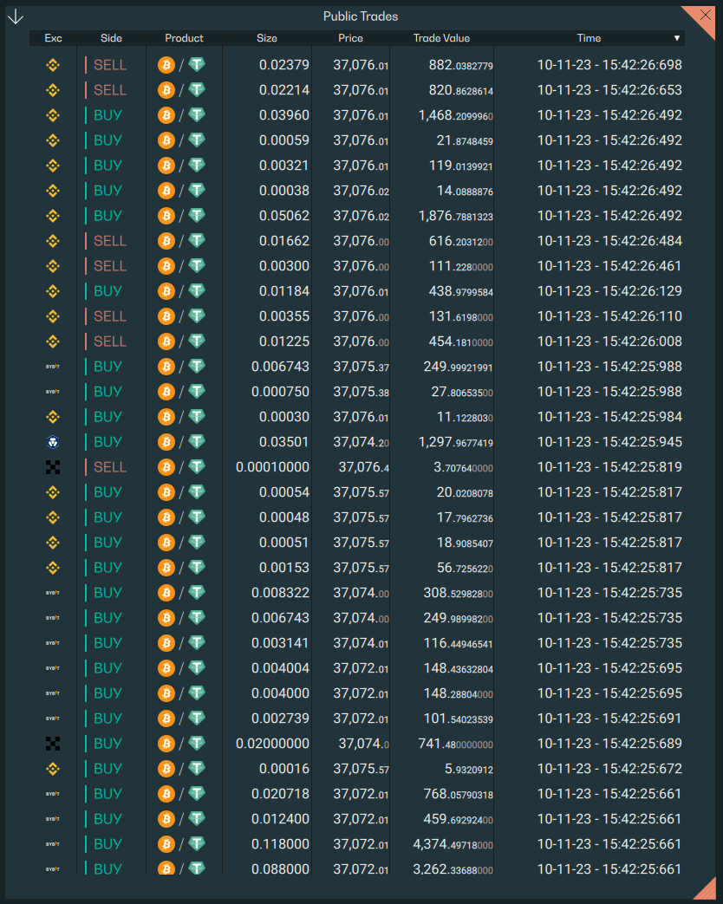Click trade value 741.480000000
The height and width of the screenshot is (904, 723).
pos(456,744)
